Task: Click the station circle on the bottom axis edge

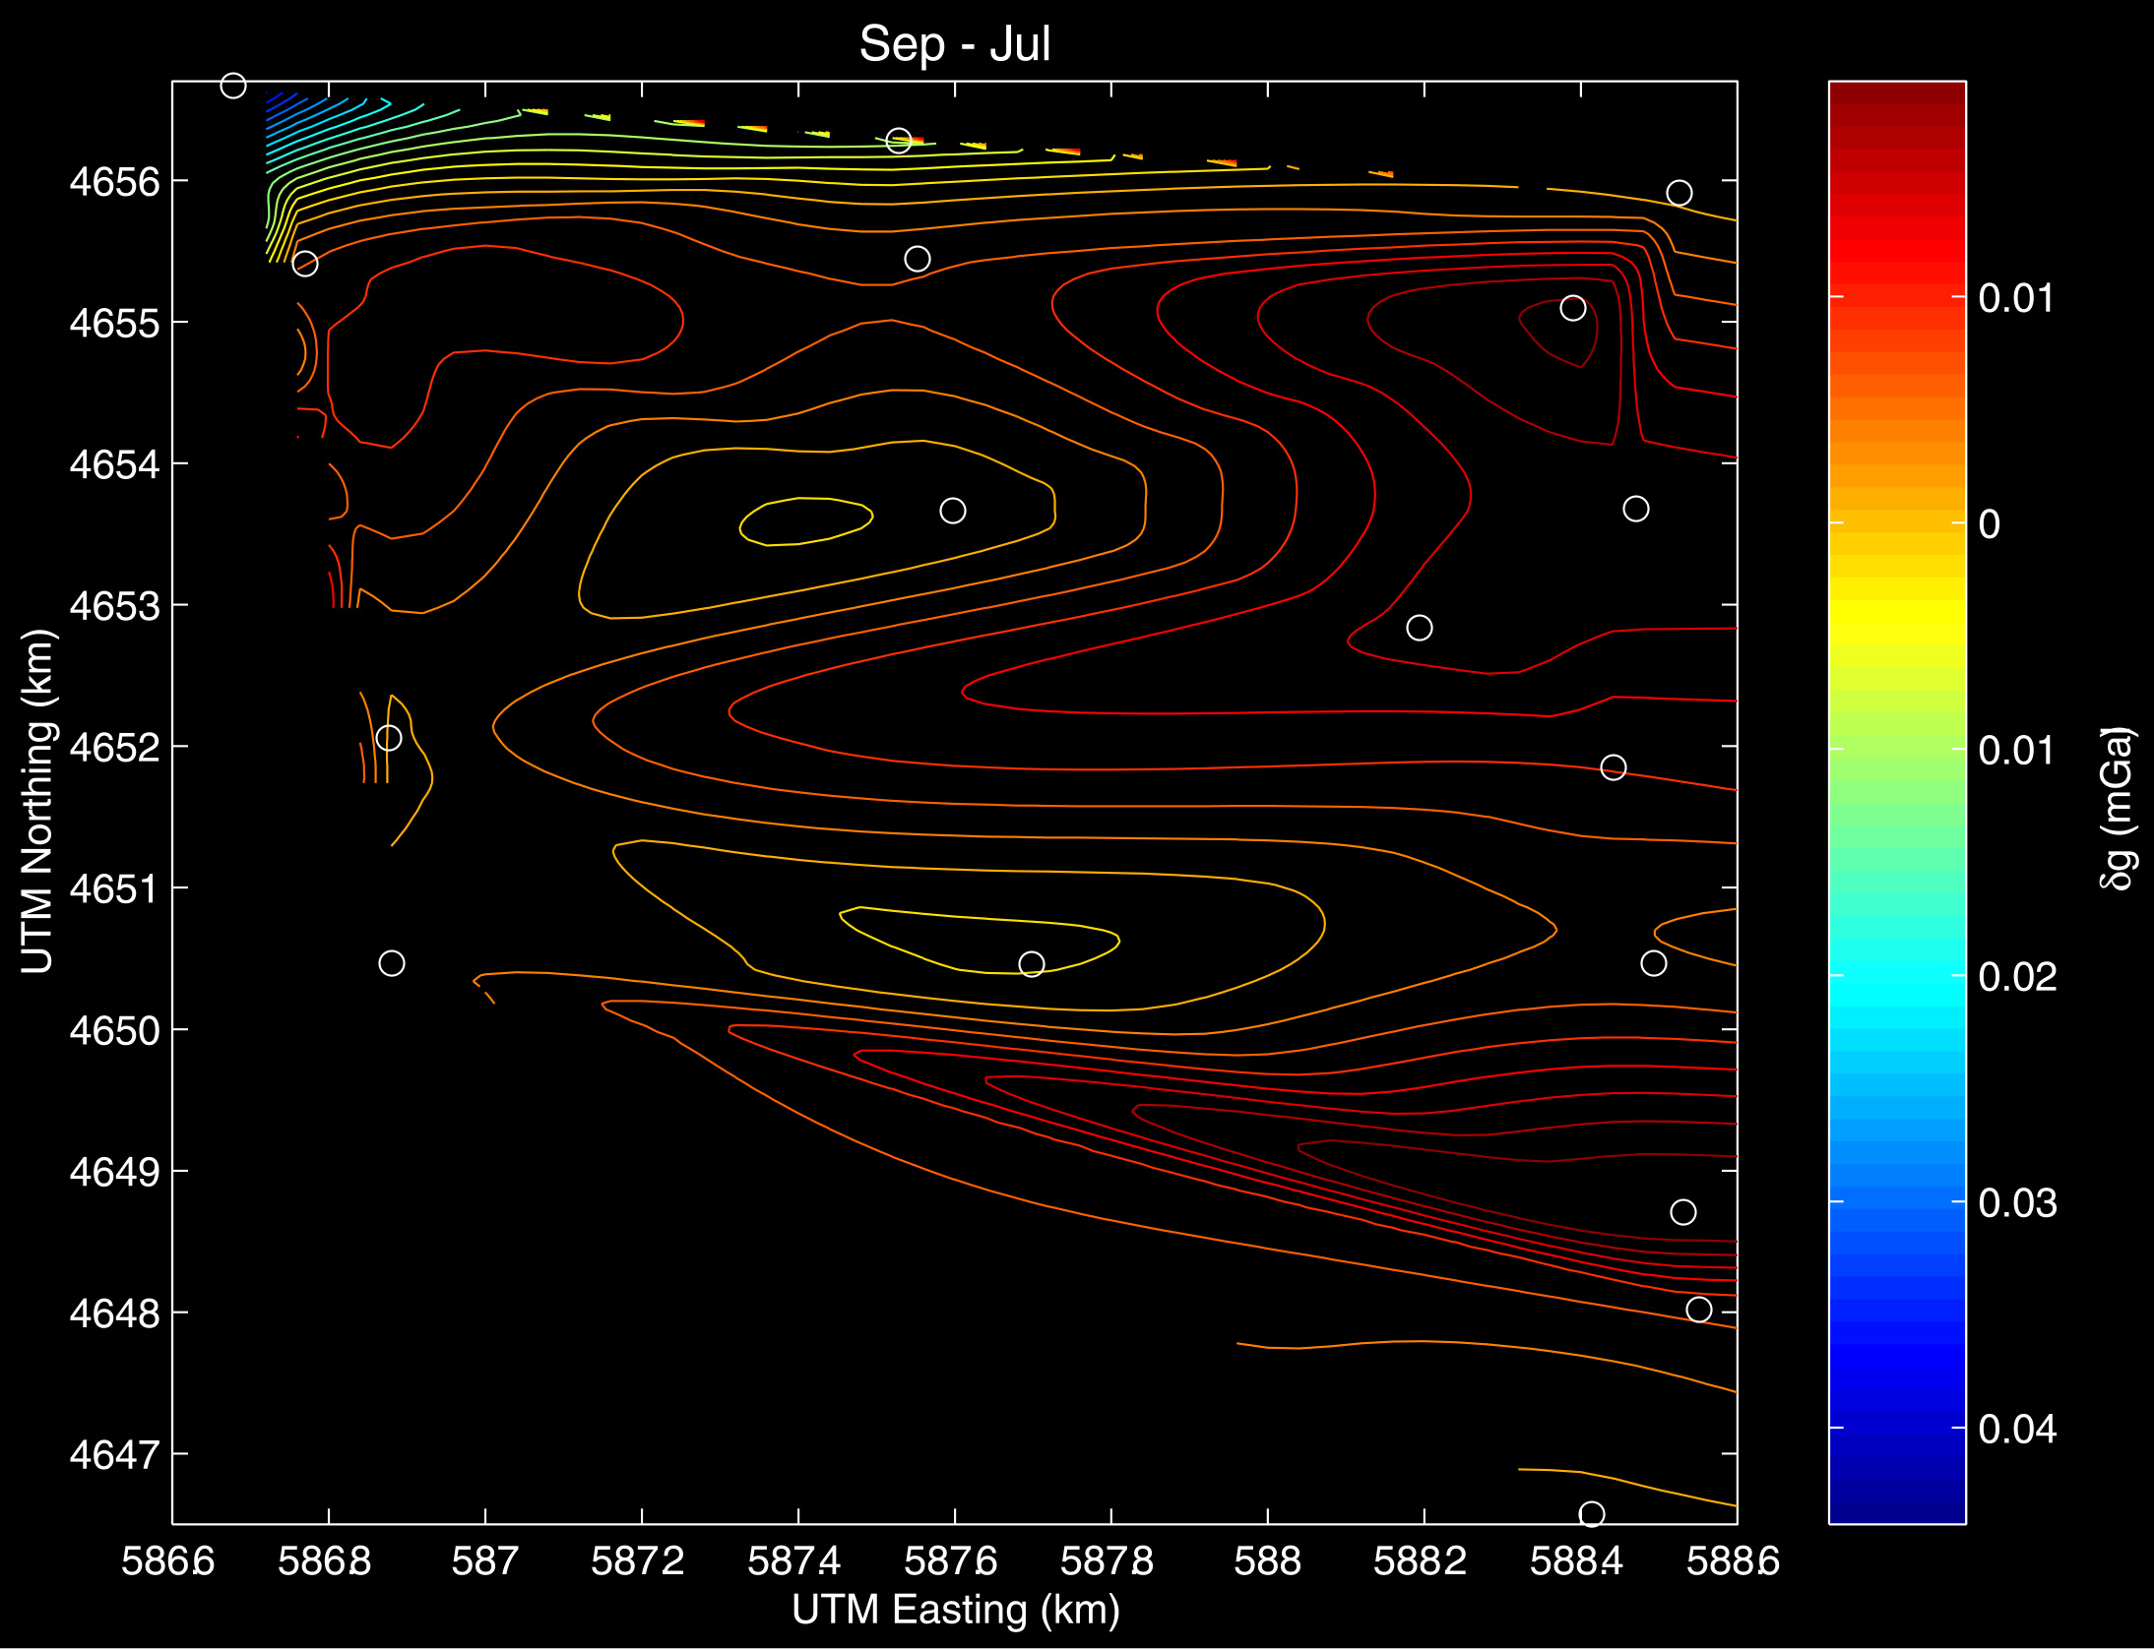Action: pos(1591,1514)
